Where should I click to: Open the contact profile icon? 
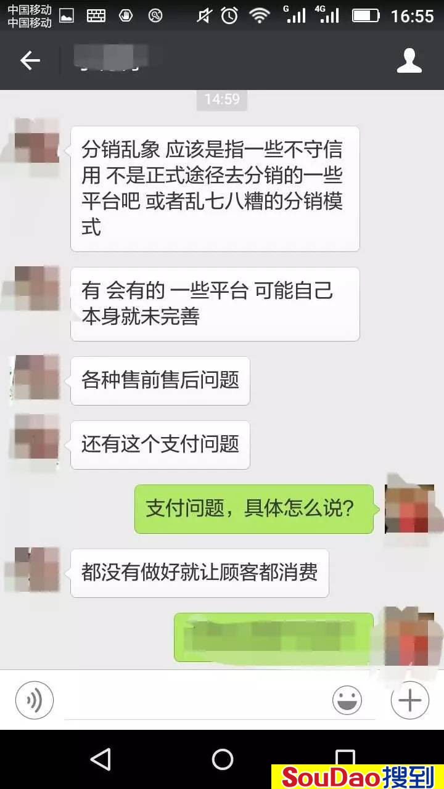coord(409,60)
